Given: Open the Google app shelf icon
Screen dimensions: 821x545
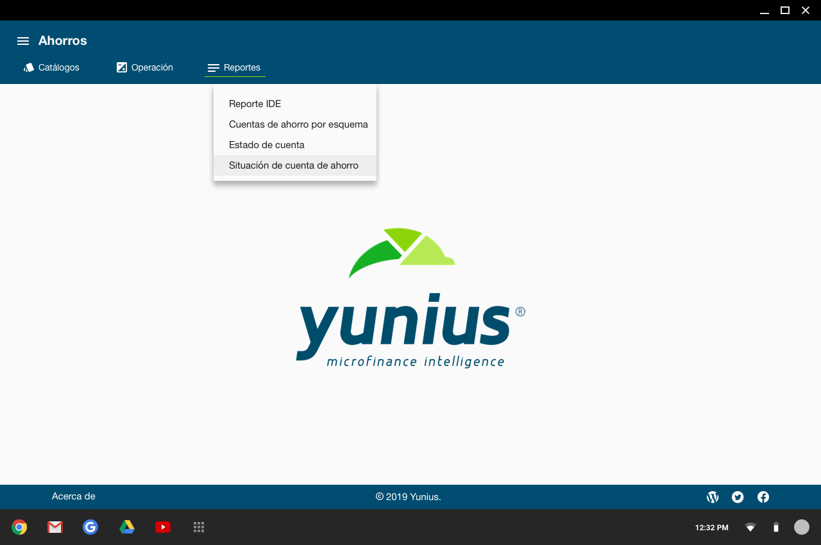Looking at the screenshot, I should [x=90, y=527].
